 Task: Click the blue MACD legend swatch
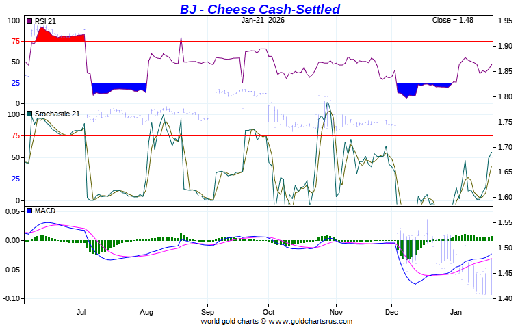pos(29,211)
